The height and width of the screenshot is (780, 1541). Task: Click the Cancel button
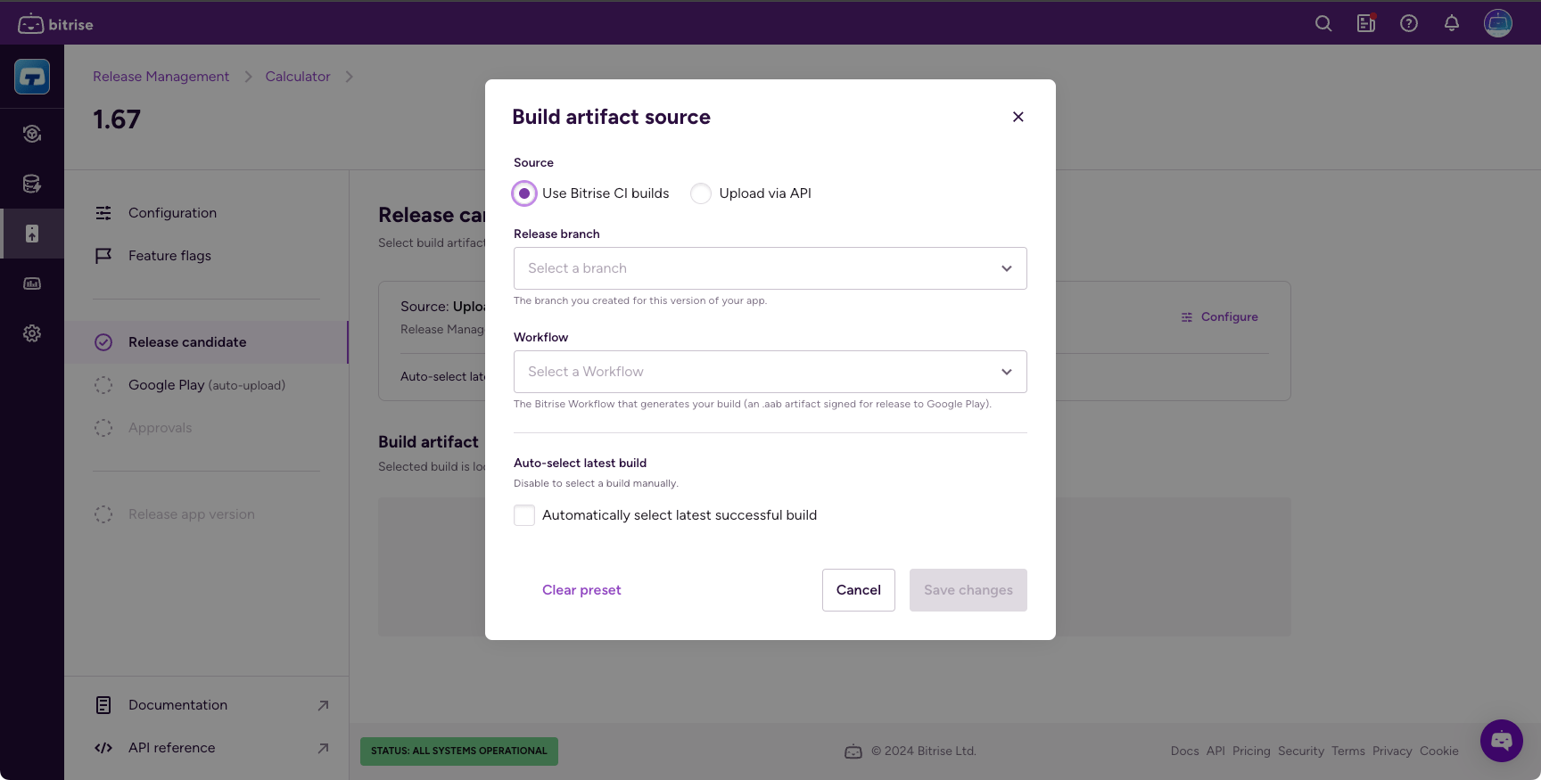point(858,590)
